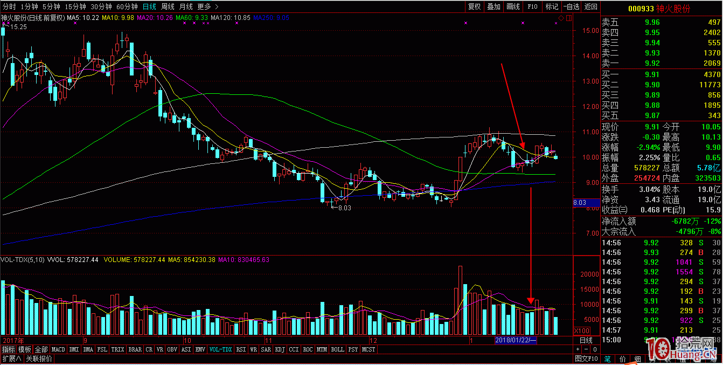Switch indicator to MCST
The width and height of the screenshot is (723, 365).
369,349
